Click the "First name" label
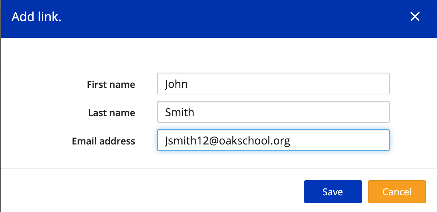The image size is (437, 212). (111, 85)
